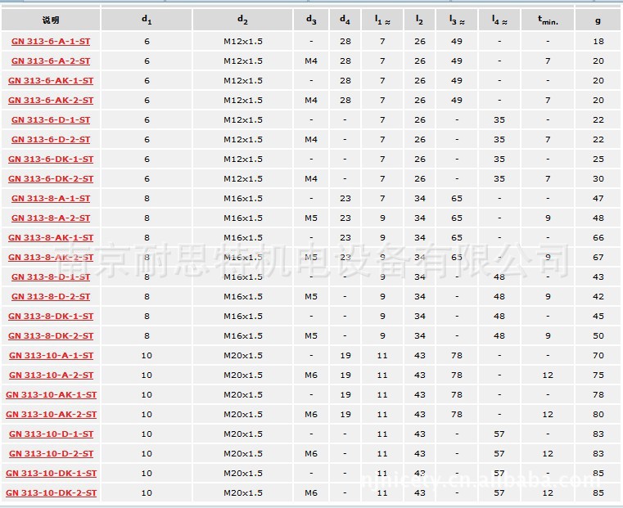Open the GN 313-6-D-1-ST link
The image size is (623, 508).
point(51,120)
